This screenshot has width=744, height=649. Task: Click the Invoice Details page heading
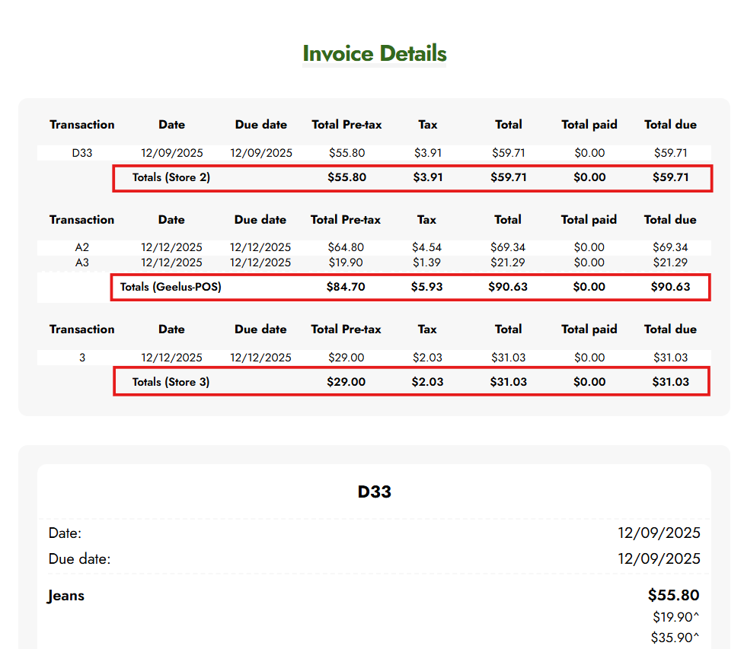[374, 54]
